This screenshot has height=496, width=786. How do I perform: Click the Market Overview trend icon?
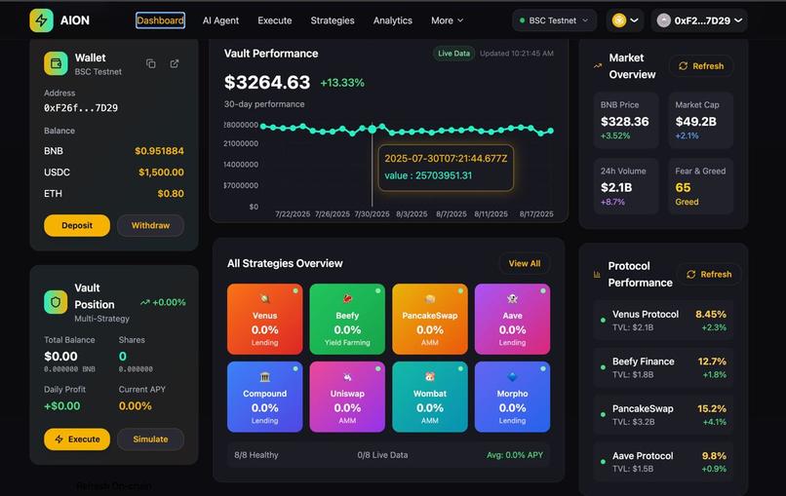pos(598,65)
